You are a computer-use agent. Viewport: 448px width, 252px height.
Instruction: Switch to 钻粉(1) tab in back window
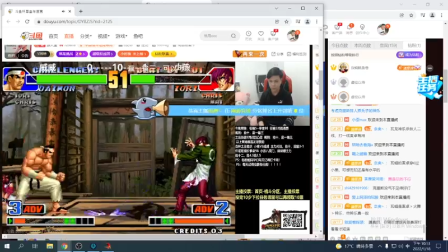tap(414, 45)
